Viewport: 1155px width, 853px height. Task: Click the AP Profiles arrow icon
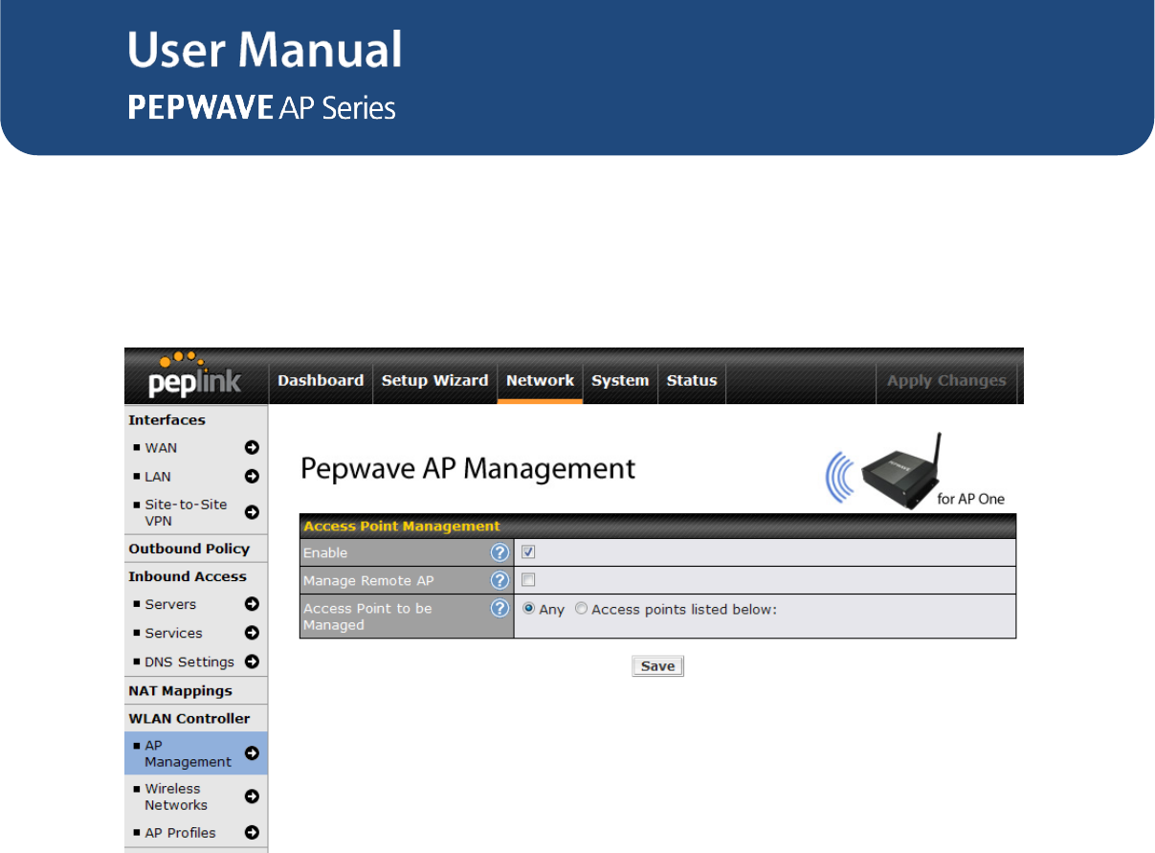pos(252,833)
